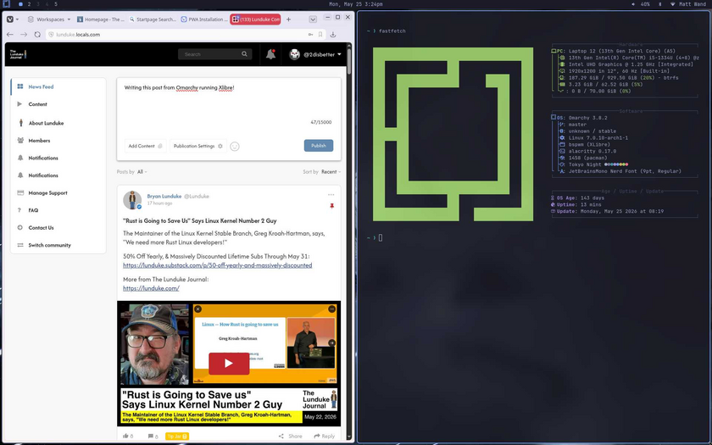Viewport: 712px width, 445px height.
Task: Open a new browser tab with plus icon
Action: click(288, 19)
